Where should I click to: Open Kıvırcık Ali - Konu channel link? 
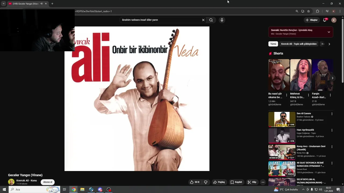click(27, 180)
